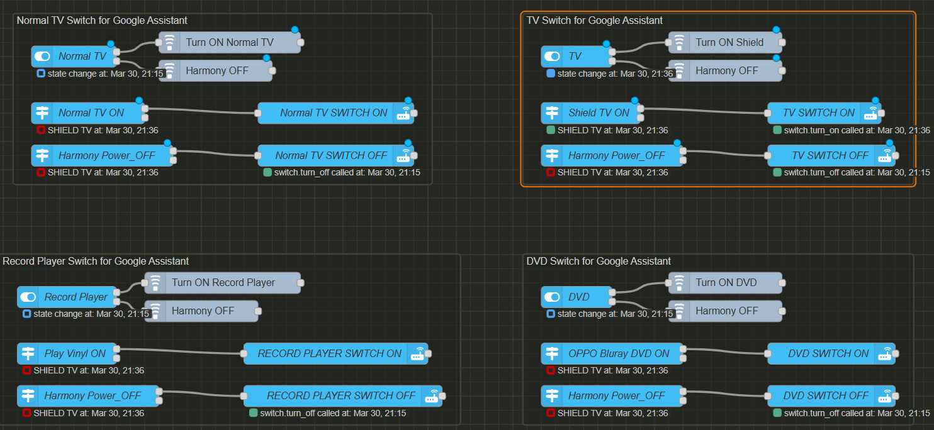Click router icon on Normal TV SWITCH ON
The height and width of the screenshot is (430, 934).
coord(403,113)
